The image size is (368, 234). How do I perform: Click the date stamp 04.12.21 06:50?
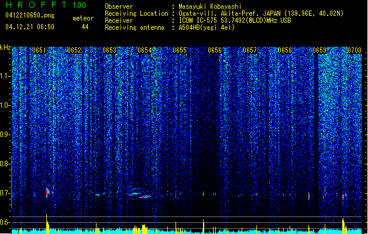pyautogui.click(x=30, y=27)
